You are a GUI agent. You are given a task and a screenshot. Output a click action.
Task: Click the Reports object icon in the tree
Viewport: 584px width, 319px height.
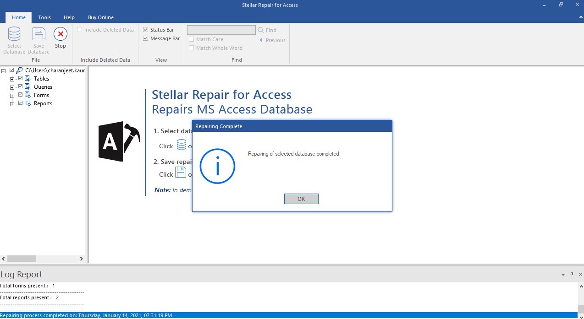(x=28, y=103)
